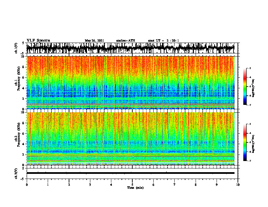
Task: Click the ch.2 color bar log(PSD) unit label
Action: (254, 144)
